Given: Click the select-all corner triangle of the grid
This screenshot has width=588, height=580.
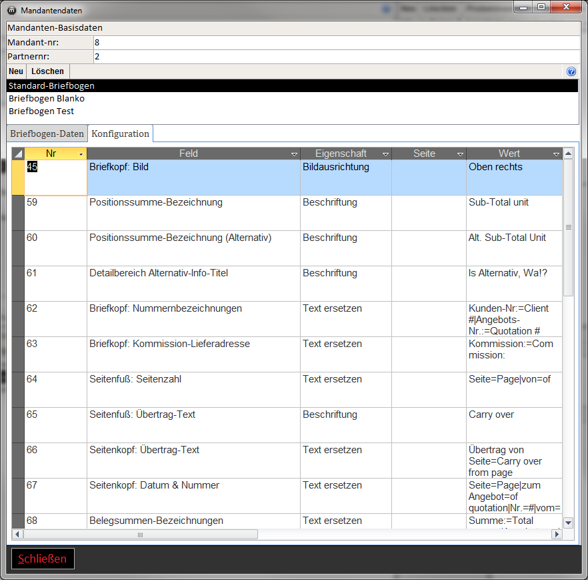Looking at the screenshot, I should pos(18,154).
